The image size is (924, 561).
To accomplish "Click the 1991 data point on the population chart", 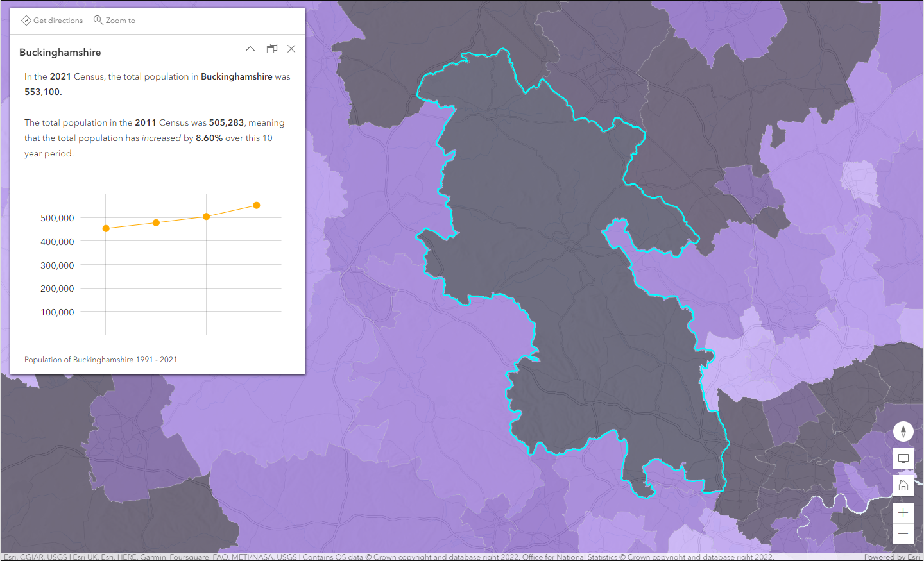I will coord(106,228).
